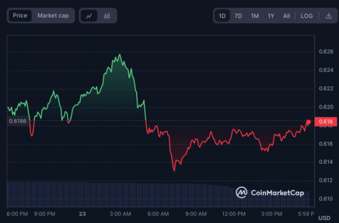This screenshot has height=223, width=339.
Task: Click the 0.622 y-axis label
Action: 326,89
